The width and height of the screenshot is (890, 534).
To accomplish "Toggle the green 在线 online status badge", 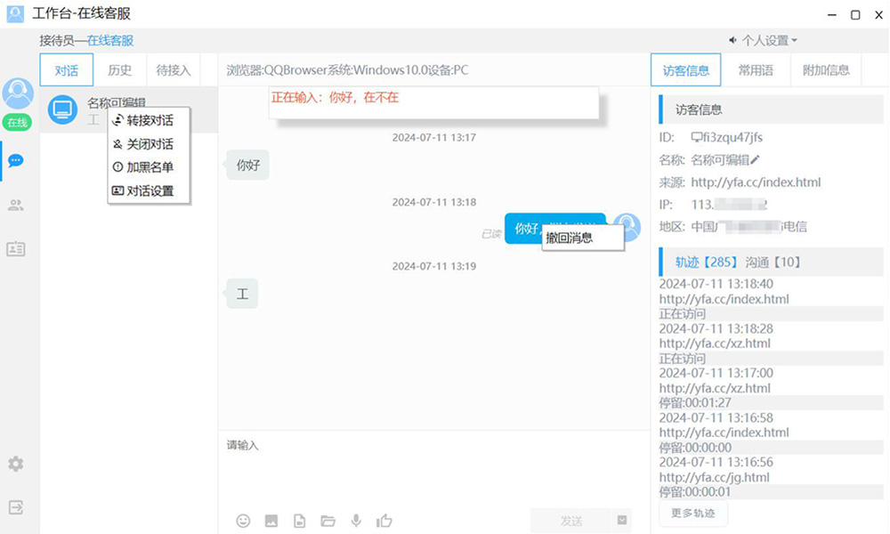I will tap(17, 123).
